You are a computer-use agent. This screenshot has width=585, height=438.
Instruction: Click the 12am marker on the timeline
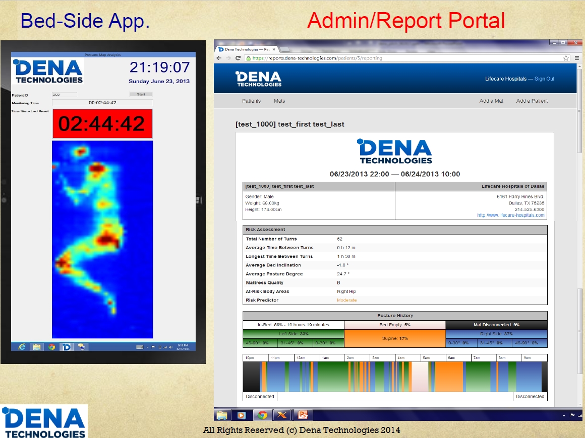pyautogui.click(x=301, y=358)
